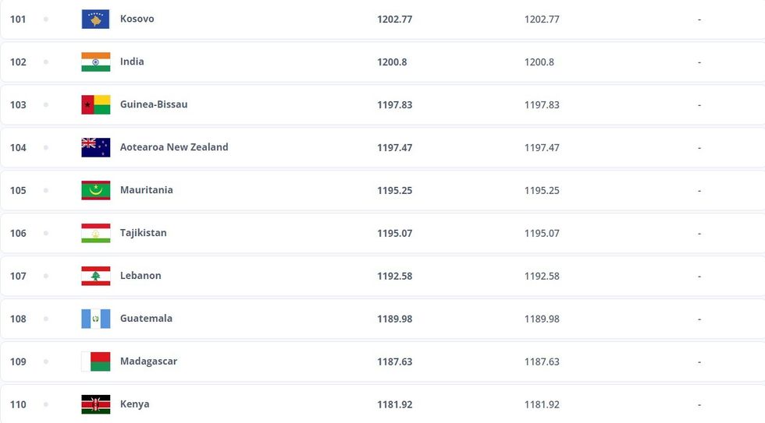Screen dimensions: 765x423
Task: Select the Guinea-Bissau country name
Action: (153, 104)
